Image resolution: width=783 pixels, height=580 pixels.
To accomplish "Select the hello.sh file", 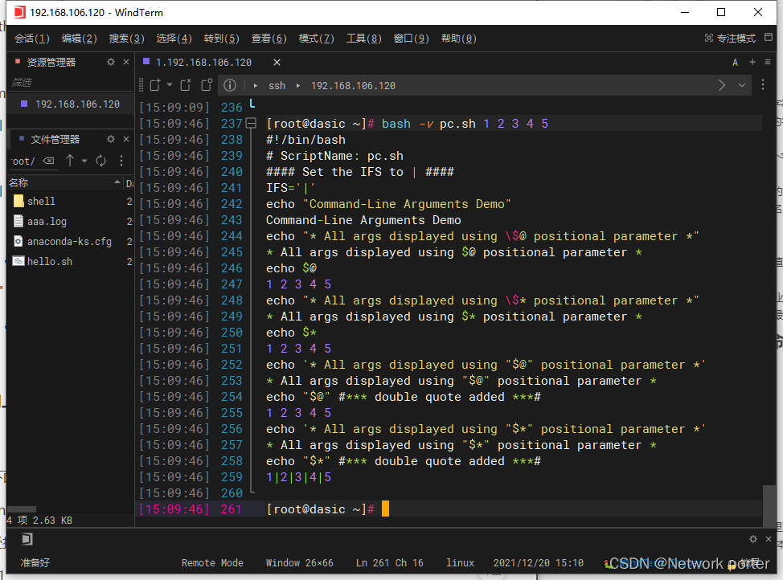I will coord(49,261).
